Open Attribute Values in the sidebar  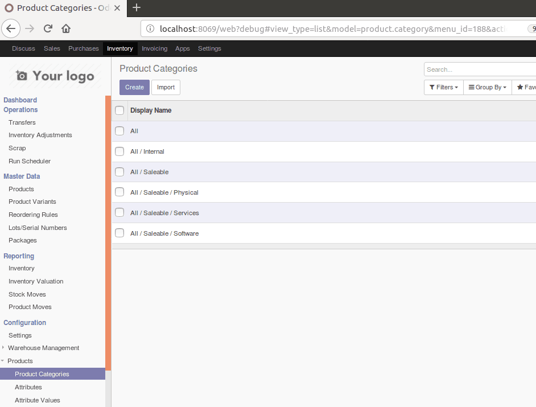tap(37, 400)
